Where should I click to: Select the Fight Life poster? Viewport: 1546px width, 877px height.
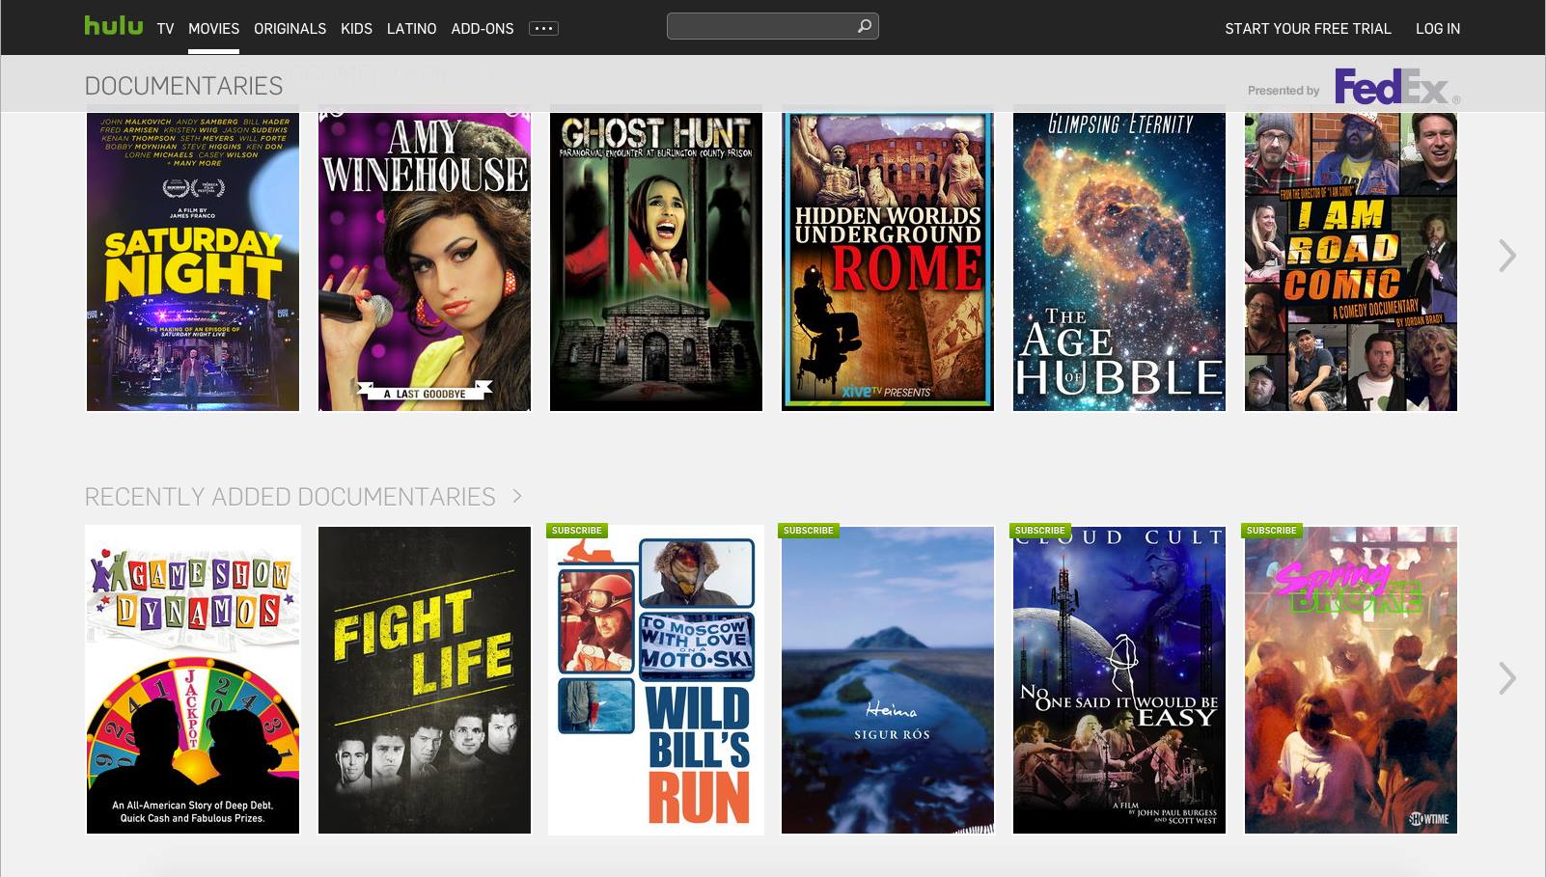coord(425,680)
